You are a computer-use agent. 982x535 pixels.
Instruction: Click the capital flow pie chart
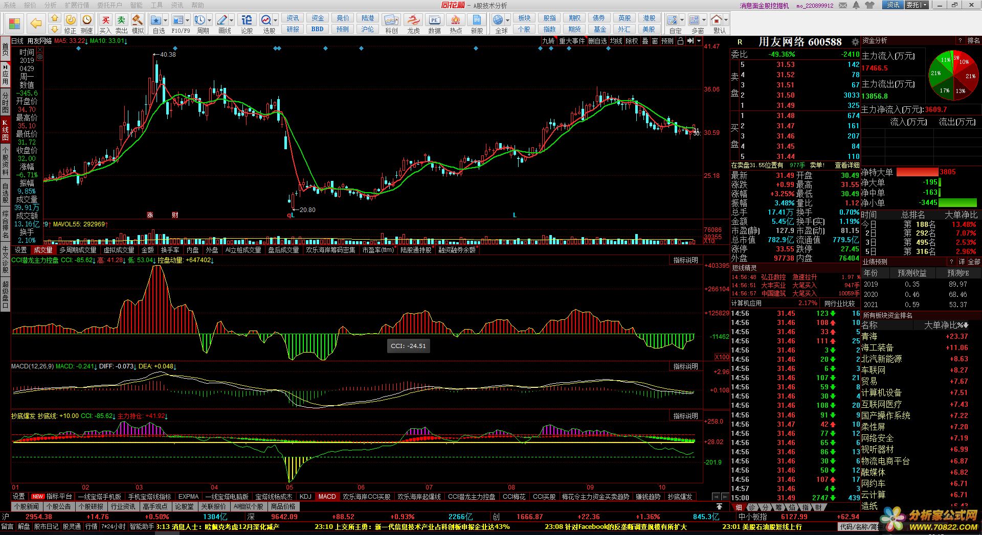(952, 74)
